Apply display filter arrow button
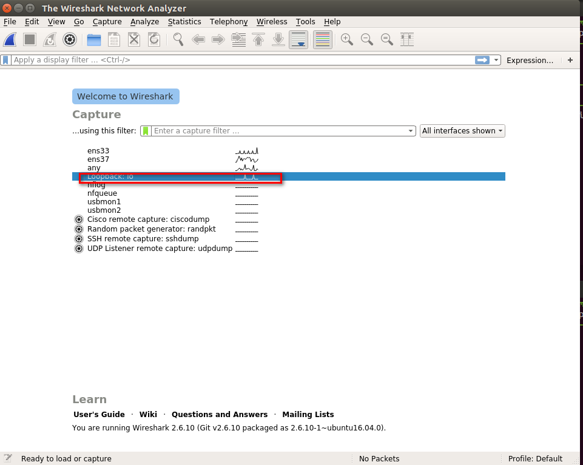 click(482, 60)
